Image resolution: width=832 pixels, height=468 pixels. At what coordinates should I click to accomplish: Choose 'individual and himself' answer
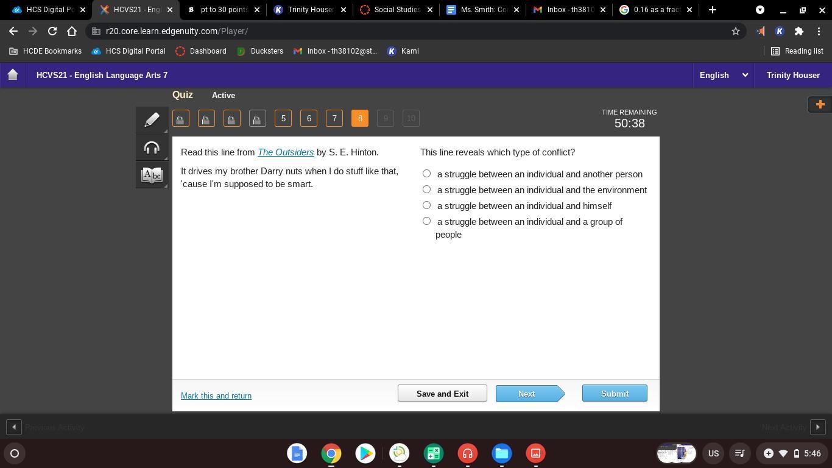(426, 205)
